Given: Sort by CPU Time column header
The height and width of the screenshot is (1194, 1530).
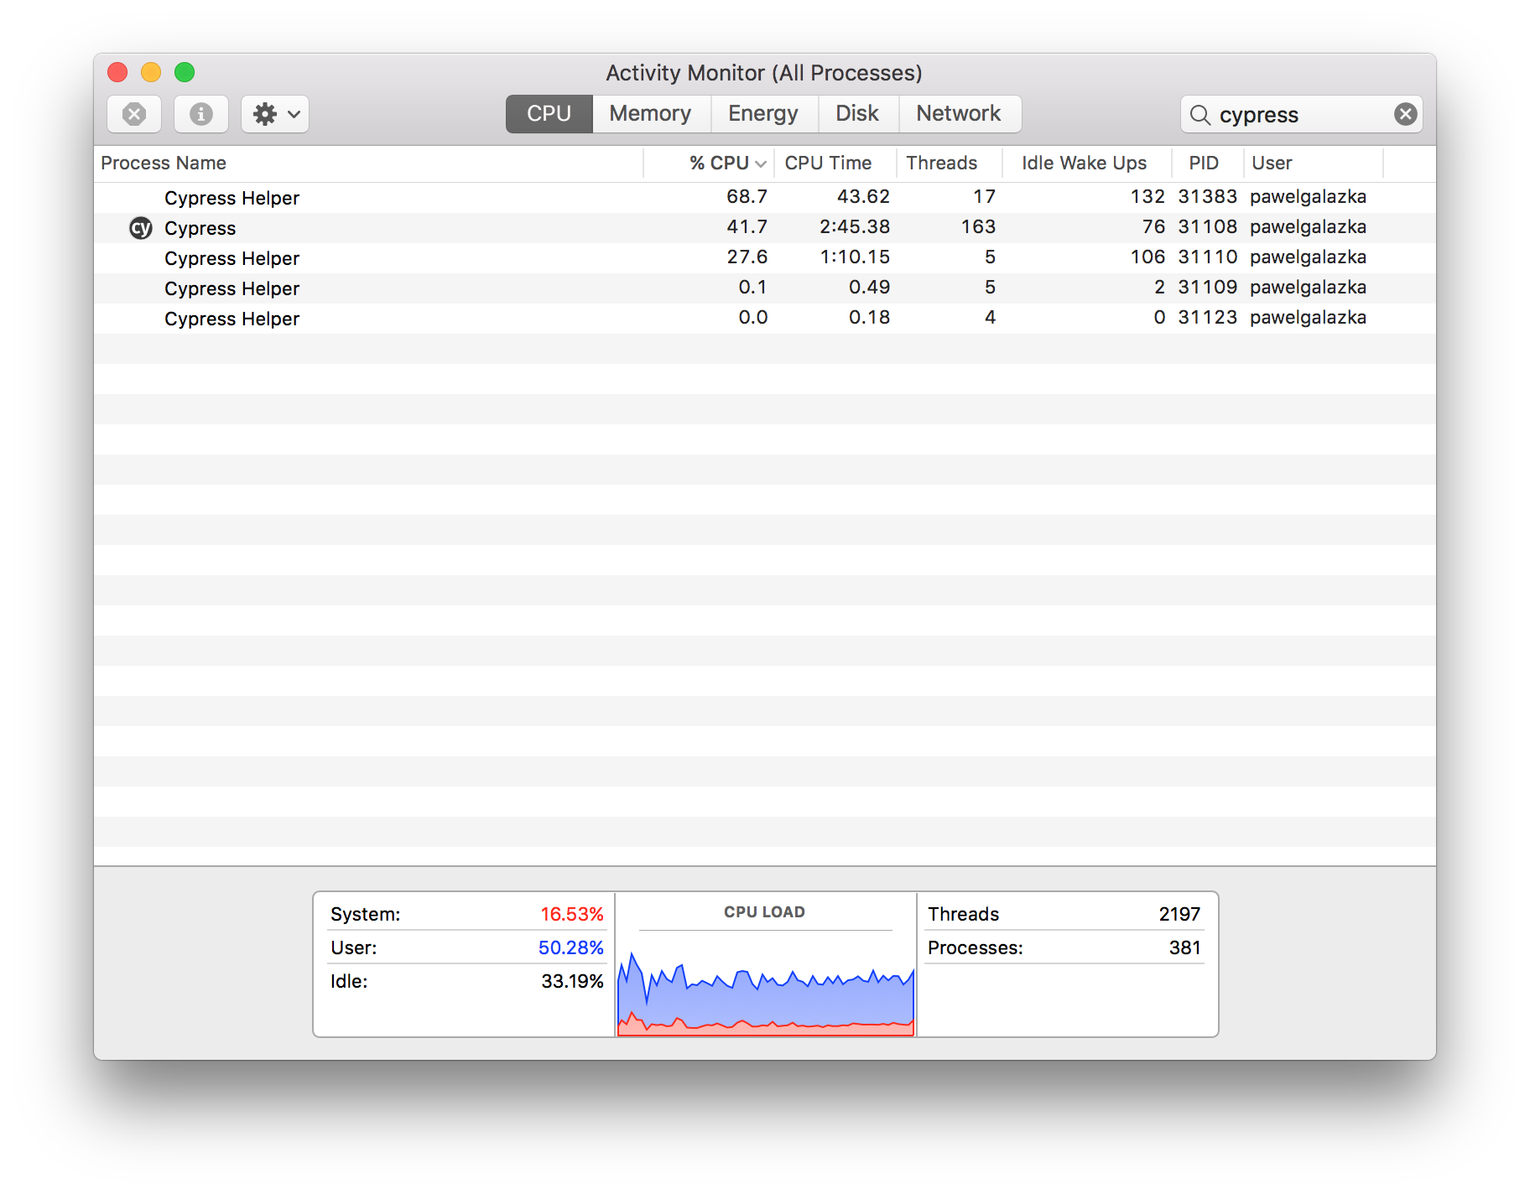Looking at the screenshot, I should pos(835,164).
